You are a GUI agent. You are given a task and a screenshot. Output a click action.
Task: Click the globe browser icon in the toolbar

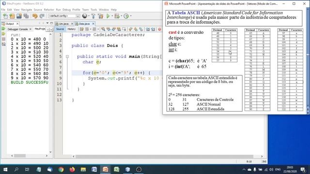click(85, 16)
